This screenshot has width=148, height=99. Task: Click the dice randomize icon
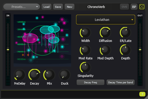[x=142, y=7]
